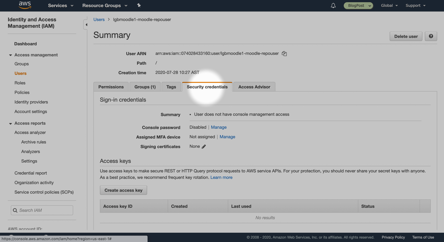Image resolution: width=444 pixels, height=242 pixels.
Task: Click the Access key ID column header
Action: 134,206
